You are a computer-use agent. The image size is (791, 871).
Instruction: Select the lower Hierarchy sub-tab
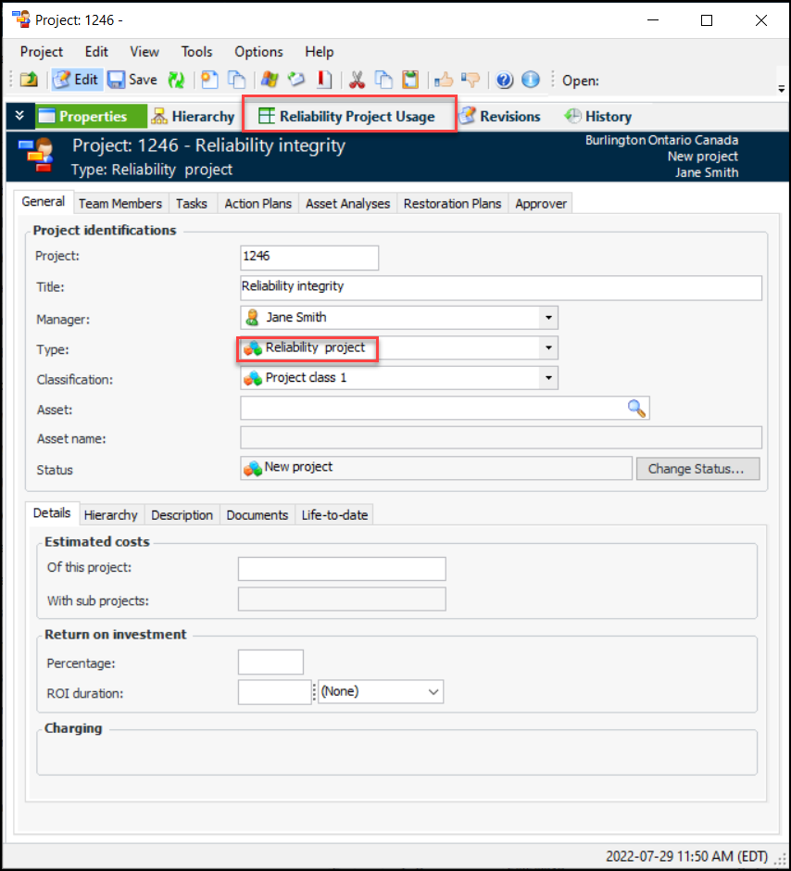110,515
